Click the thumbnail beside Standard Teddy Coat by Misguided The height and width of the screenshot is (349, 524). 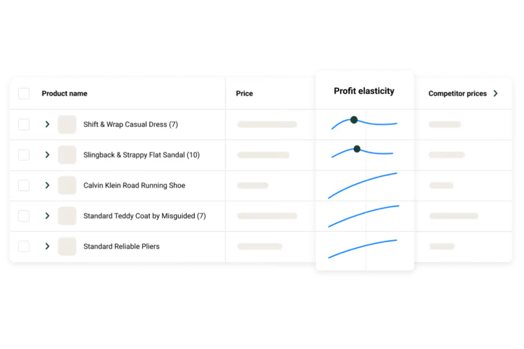tap(67, 216)
